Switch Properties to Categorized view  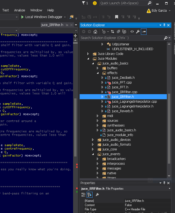[x=83, y=195]
